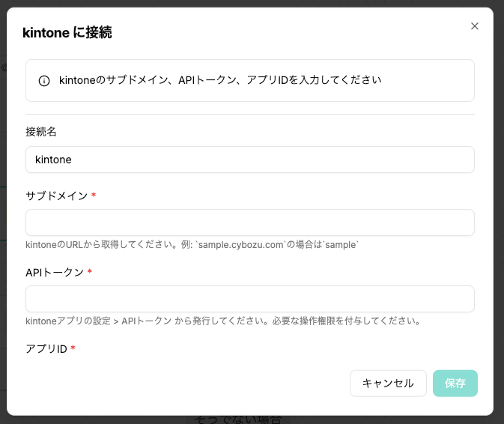This screenshot has width=504, height=424.
Task: Click the red asterisk beside サブドメイン
Action: (94, 196)
